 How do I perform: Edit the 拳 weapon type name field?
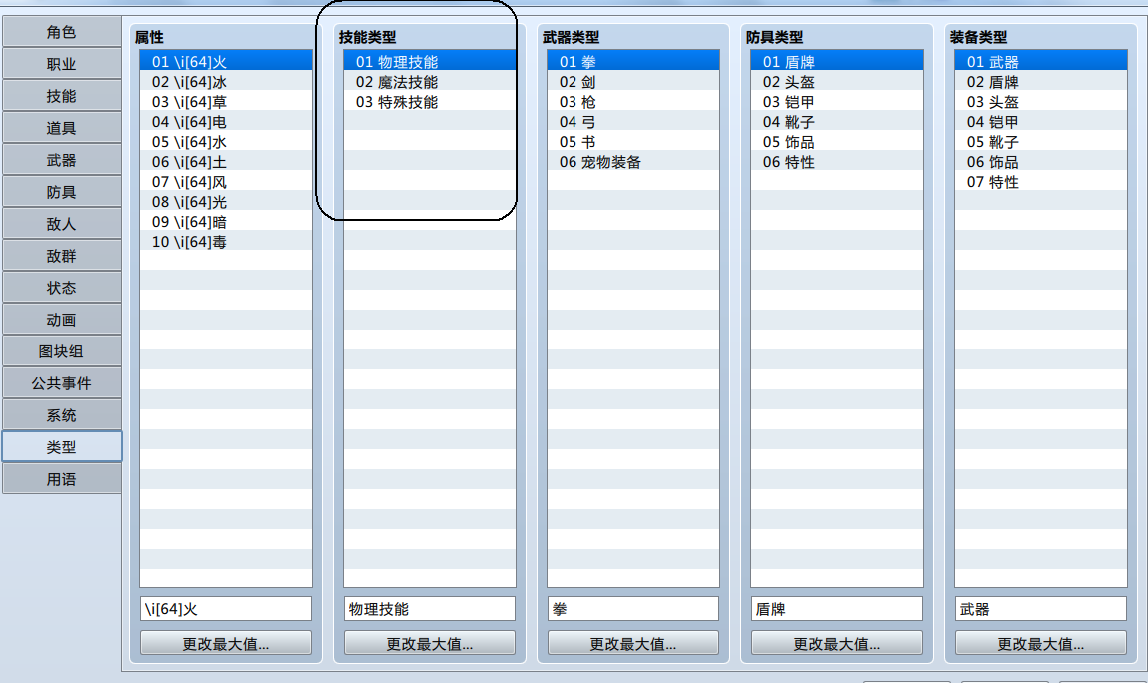tap(633, 609)
